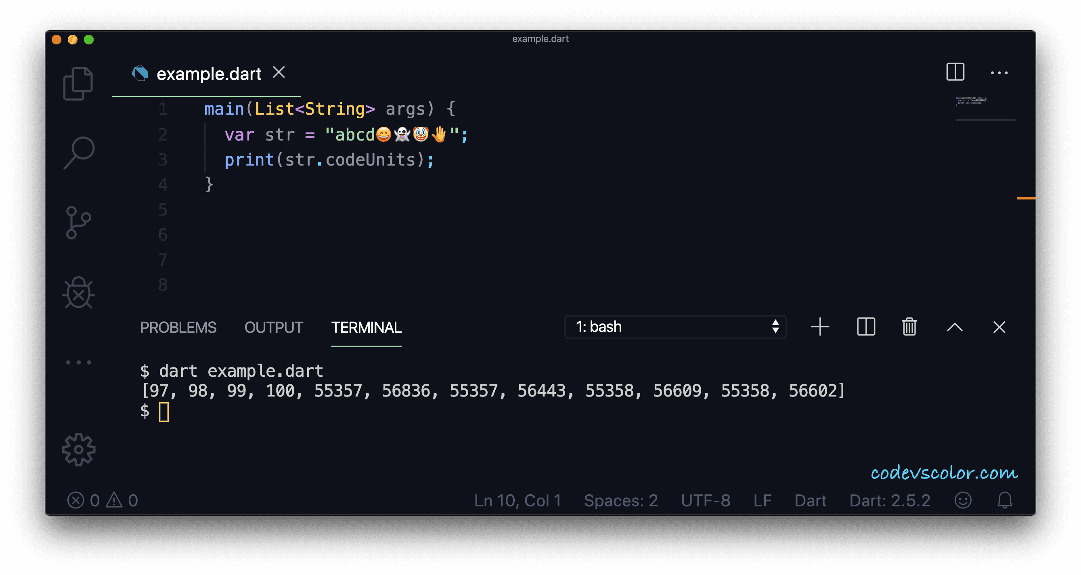Click line number 8 in gutter

click(x=163, y=285)
